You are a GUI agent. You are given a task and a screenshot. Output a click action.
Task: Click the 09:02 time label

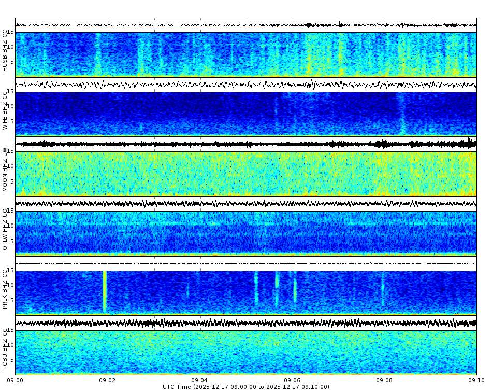point(106,380)
